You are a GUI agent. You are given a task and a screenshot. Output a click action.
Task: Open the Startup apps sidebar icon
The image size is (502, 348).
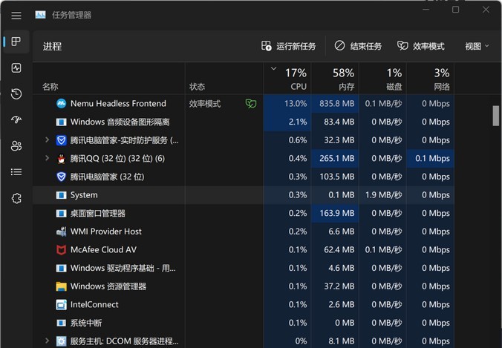coord(16,119)
